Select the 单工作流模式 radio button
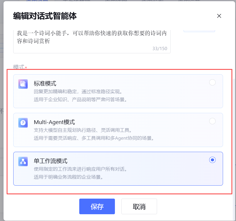The height and width of the screenshot is (221, 236). click(212, 160)
